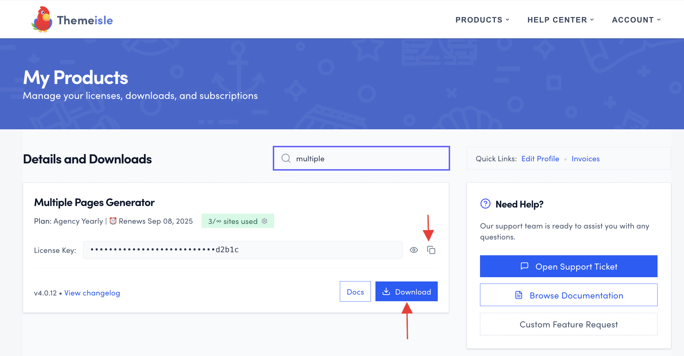Click the search magnifier icon
684x356 pixels.
tap(286, 158)
